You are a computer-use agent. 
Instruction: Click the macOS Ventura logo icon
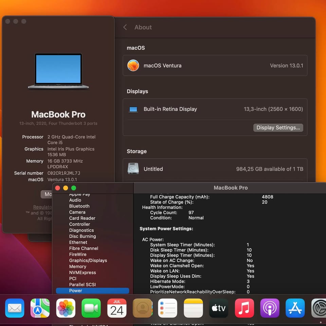click(133, 65)
